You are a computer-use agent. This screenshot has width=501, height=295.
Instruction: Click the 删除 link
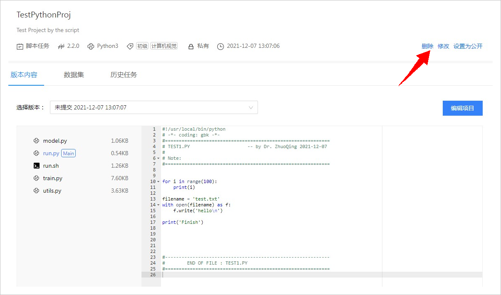(427, 46)
